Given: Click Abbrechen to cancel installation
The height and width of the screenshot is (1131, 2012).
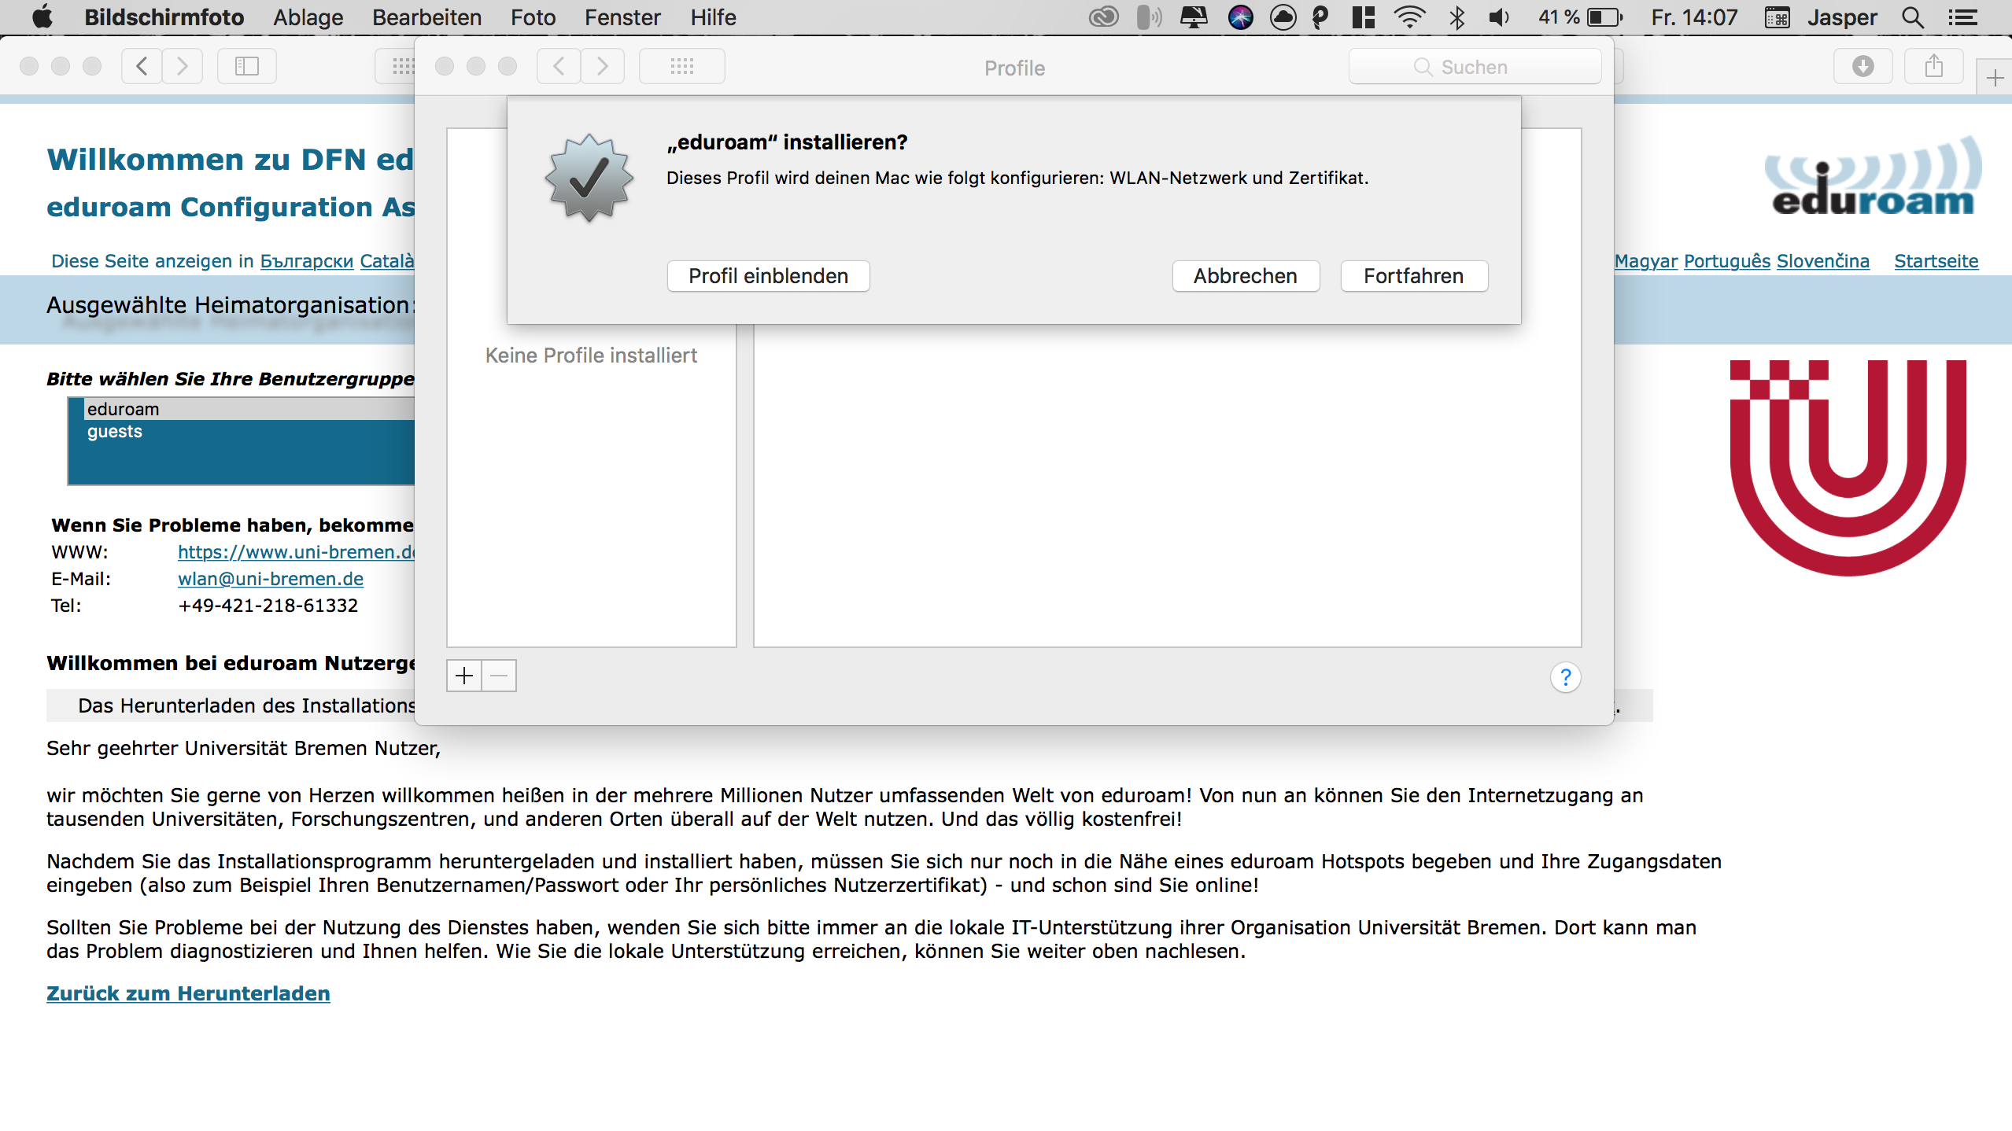Looking at the screenshot, I should [1245, 276].
